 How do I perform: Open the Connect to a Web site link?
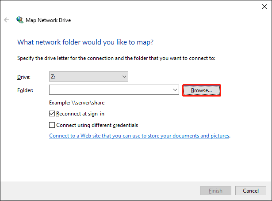coord(139,136)
